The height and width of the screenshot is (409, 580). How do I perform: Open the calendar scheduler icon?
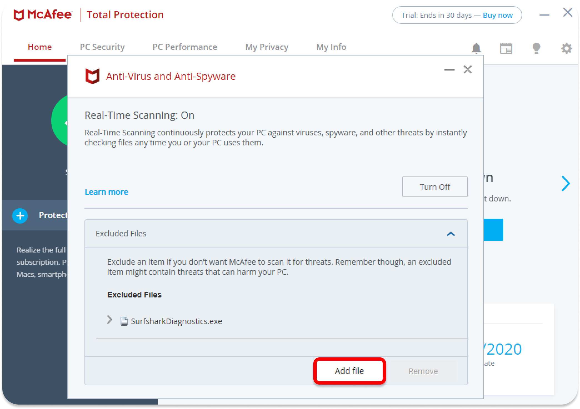[x=506, y=48]
